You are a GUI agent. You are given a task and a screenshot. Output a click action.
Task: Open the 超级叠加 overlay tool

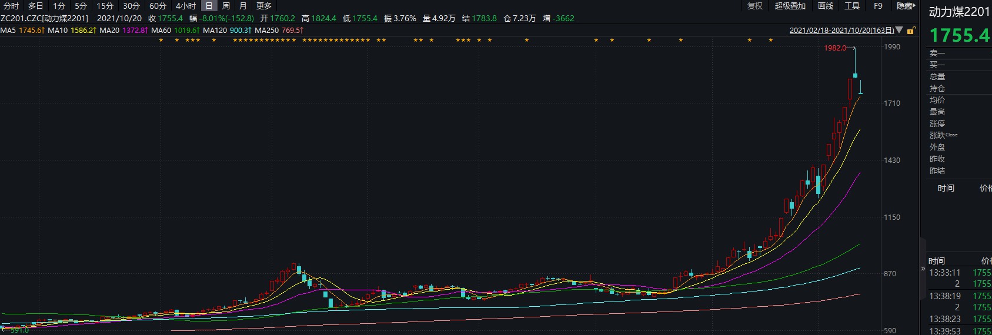click(790, 6)
